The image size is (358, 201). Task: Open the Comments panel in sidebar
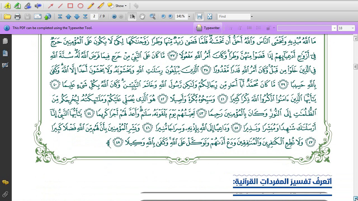[x=5, y=183]
